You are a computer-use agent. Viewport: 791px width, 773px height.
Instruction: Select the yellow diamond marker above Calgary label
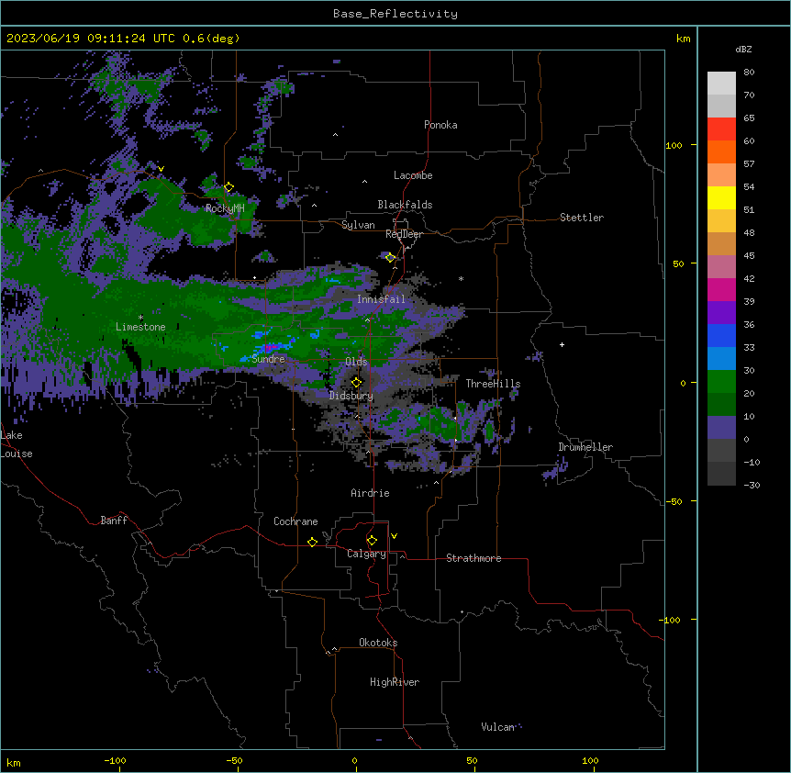[x=372, y=541]
